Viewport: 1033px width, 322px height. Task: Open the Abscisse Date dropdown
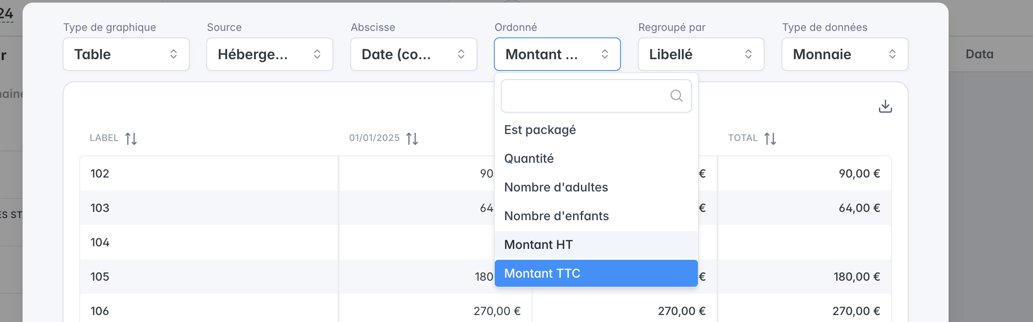pos(414,54)
